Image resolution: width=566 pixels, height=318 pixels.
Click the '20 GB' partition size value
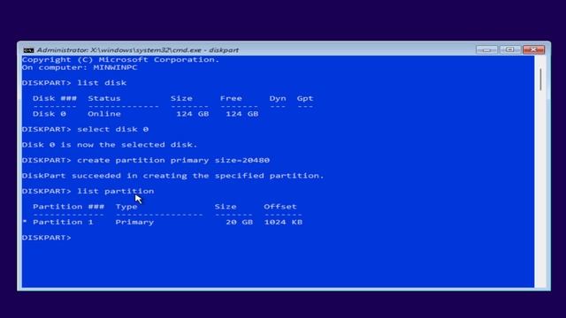point(240,222)
